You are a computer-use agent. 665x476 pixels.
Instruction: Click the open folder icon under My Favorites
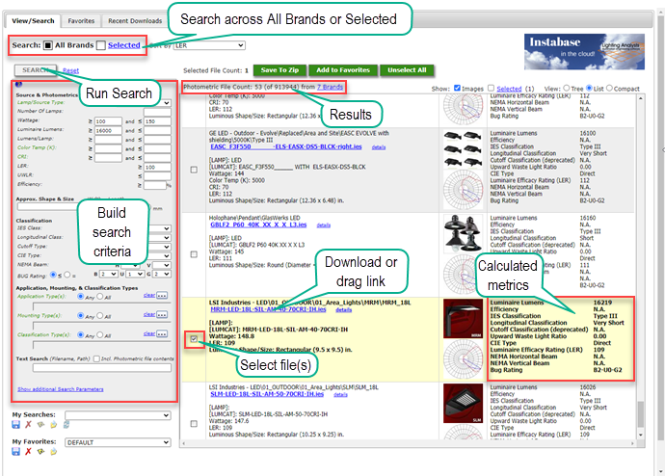53,452
